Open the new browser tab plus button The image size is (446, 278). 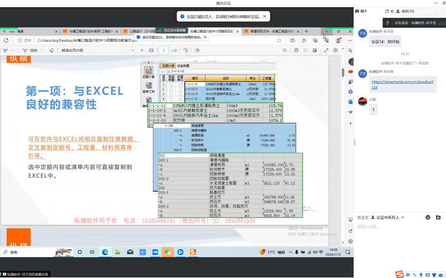coord(306,31)
